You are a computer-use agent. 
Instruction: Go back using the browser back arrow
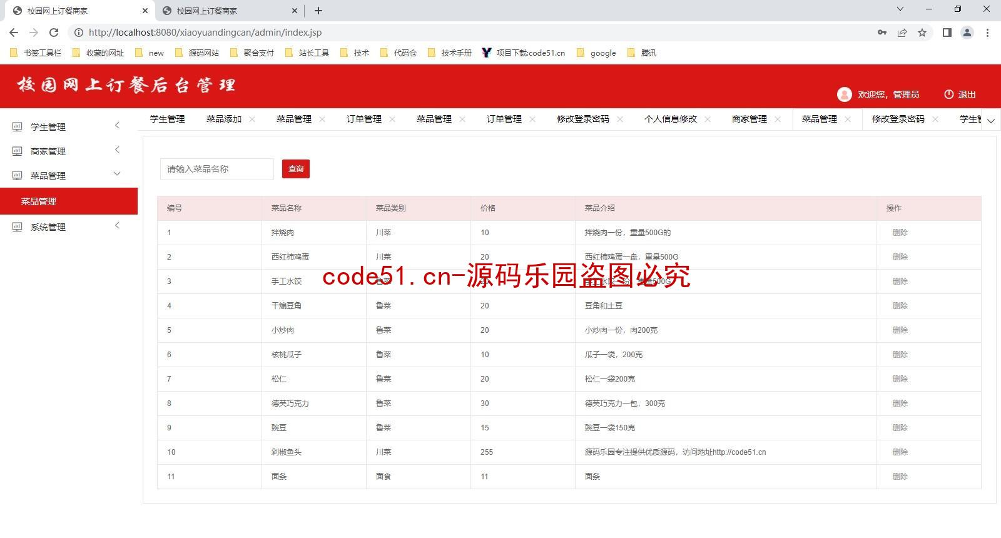[x=14, y=33]
